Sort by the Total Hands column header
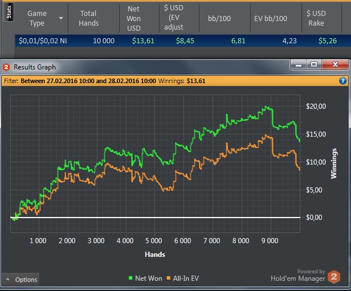The height and width of the screenshot is (291, 351). pos(89,18)
